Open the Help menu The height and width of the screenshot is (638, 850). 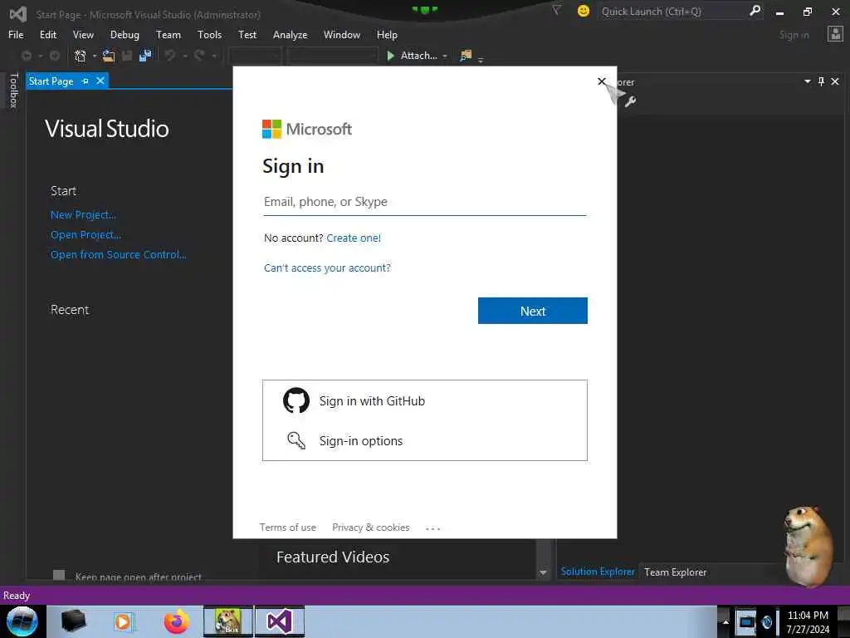pos(387,35)
